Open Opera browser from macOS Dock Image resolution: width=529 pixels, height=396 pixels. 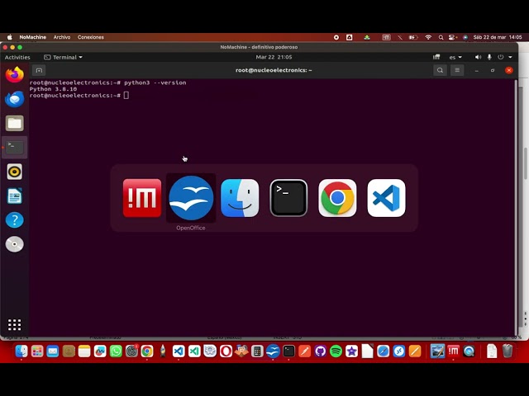(226, 351)
